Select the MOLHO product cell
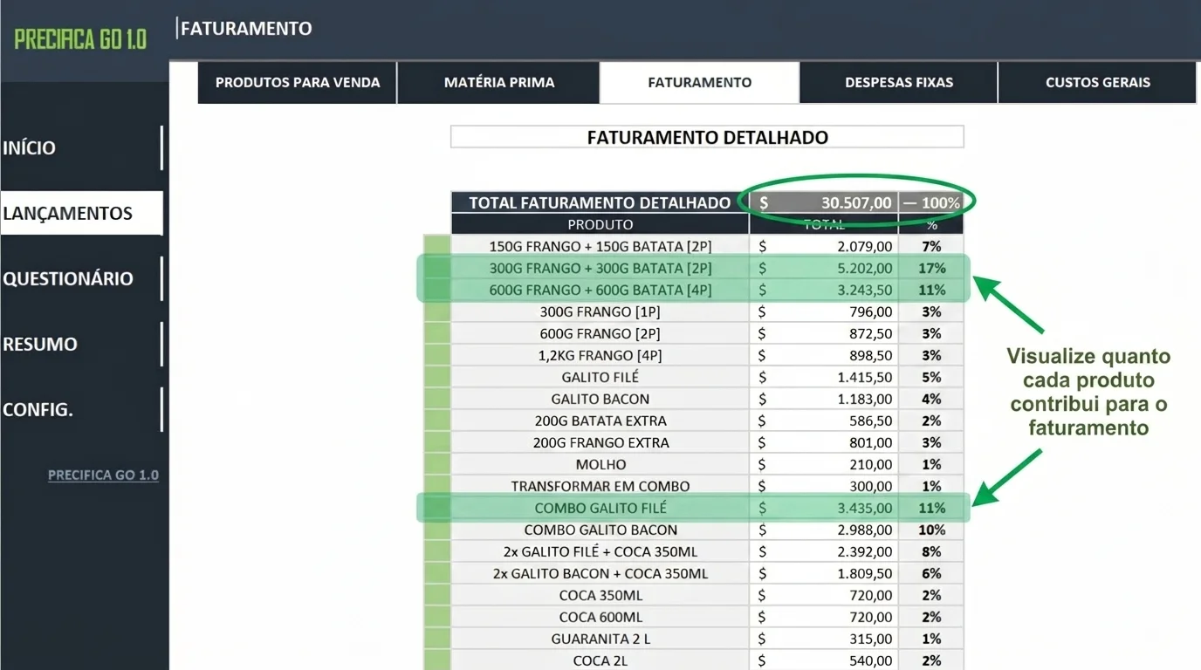Viewport: 1201px width, 670px height. (x=600, y=463)
